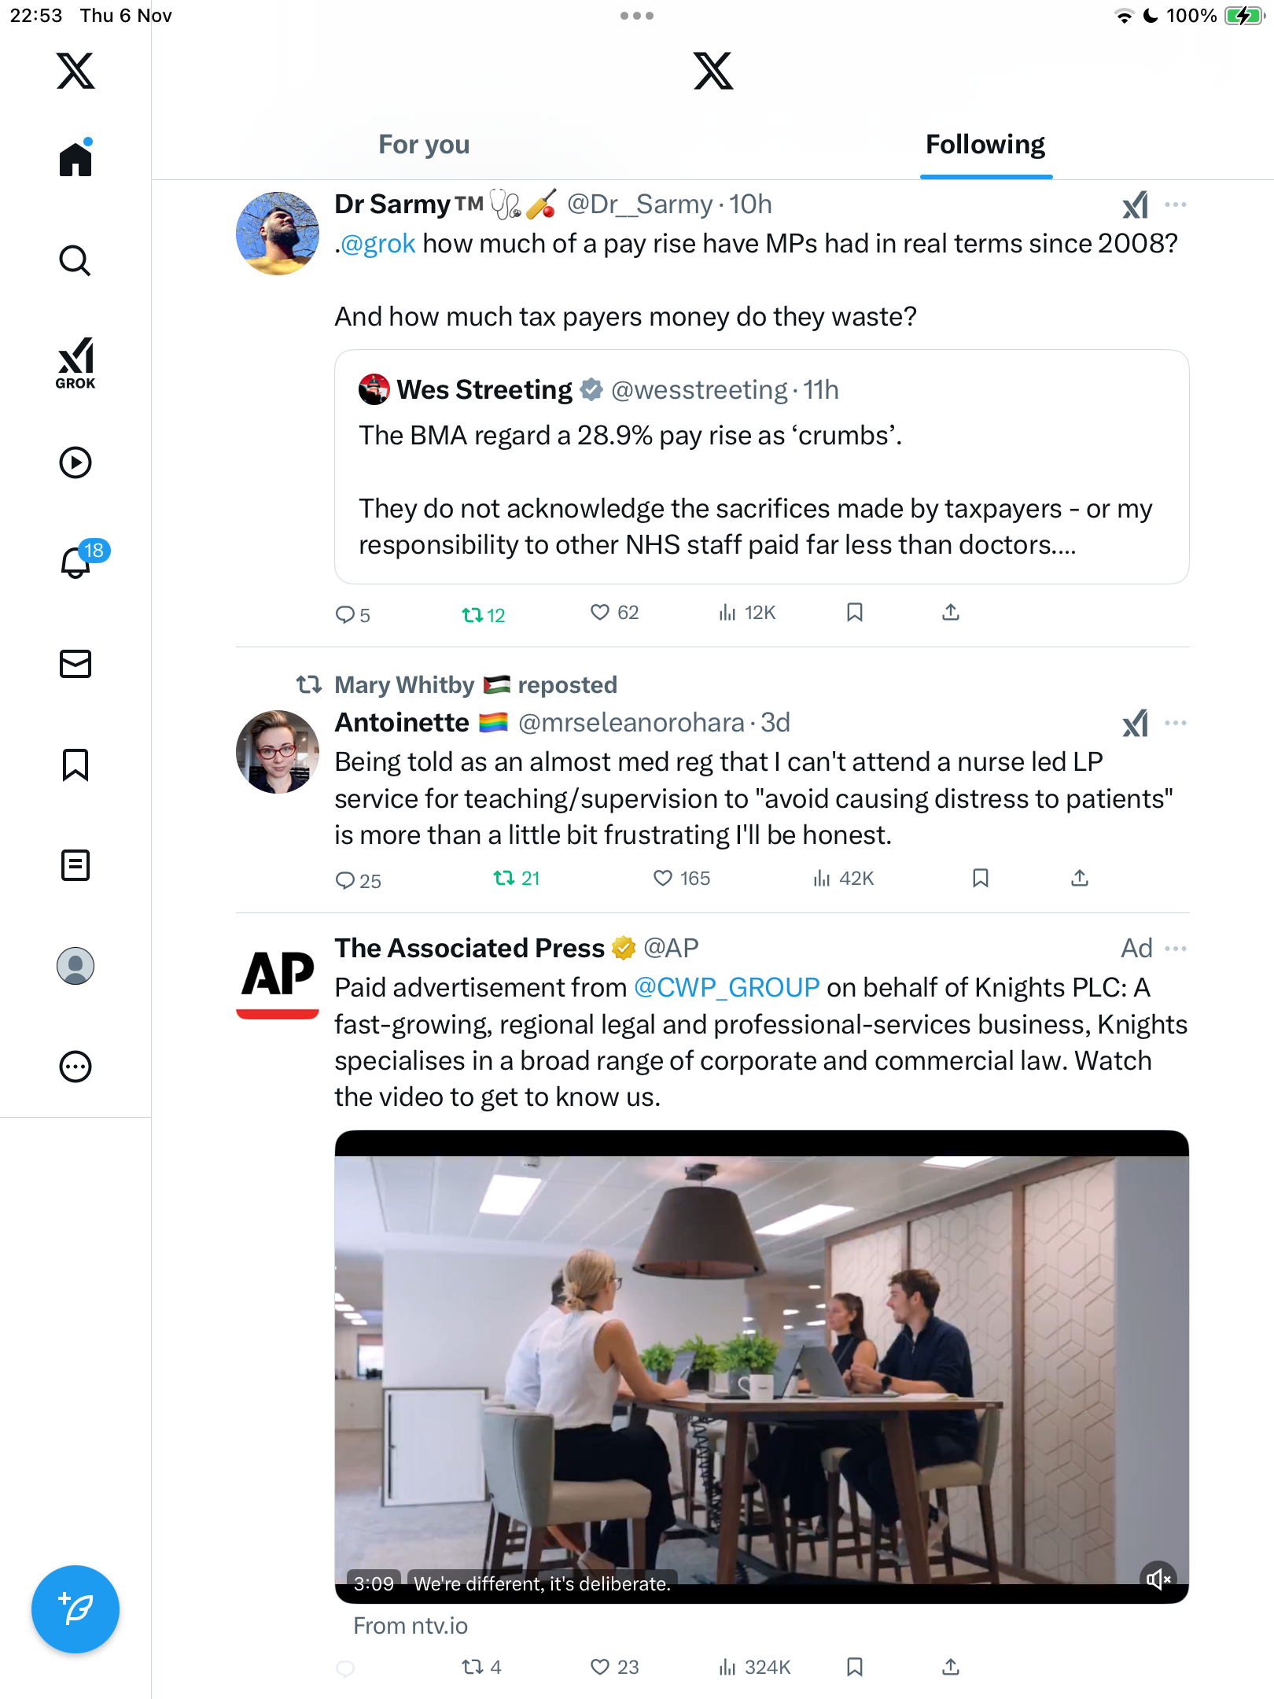Open notifications bell with 18 badge
1274x1699 pixels.
(77, 562)
